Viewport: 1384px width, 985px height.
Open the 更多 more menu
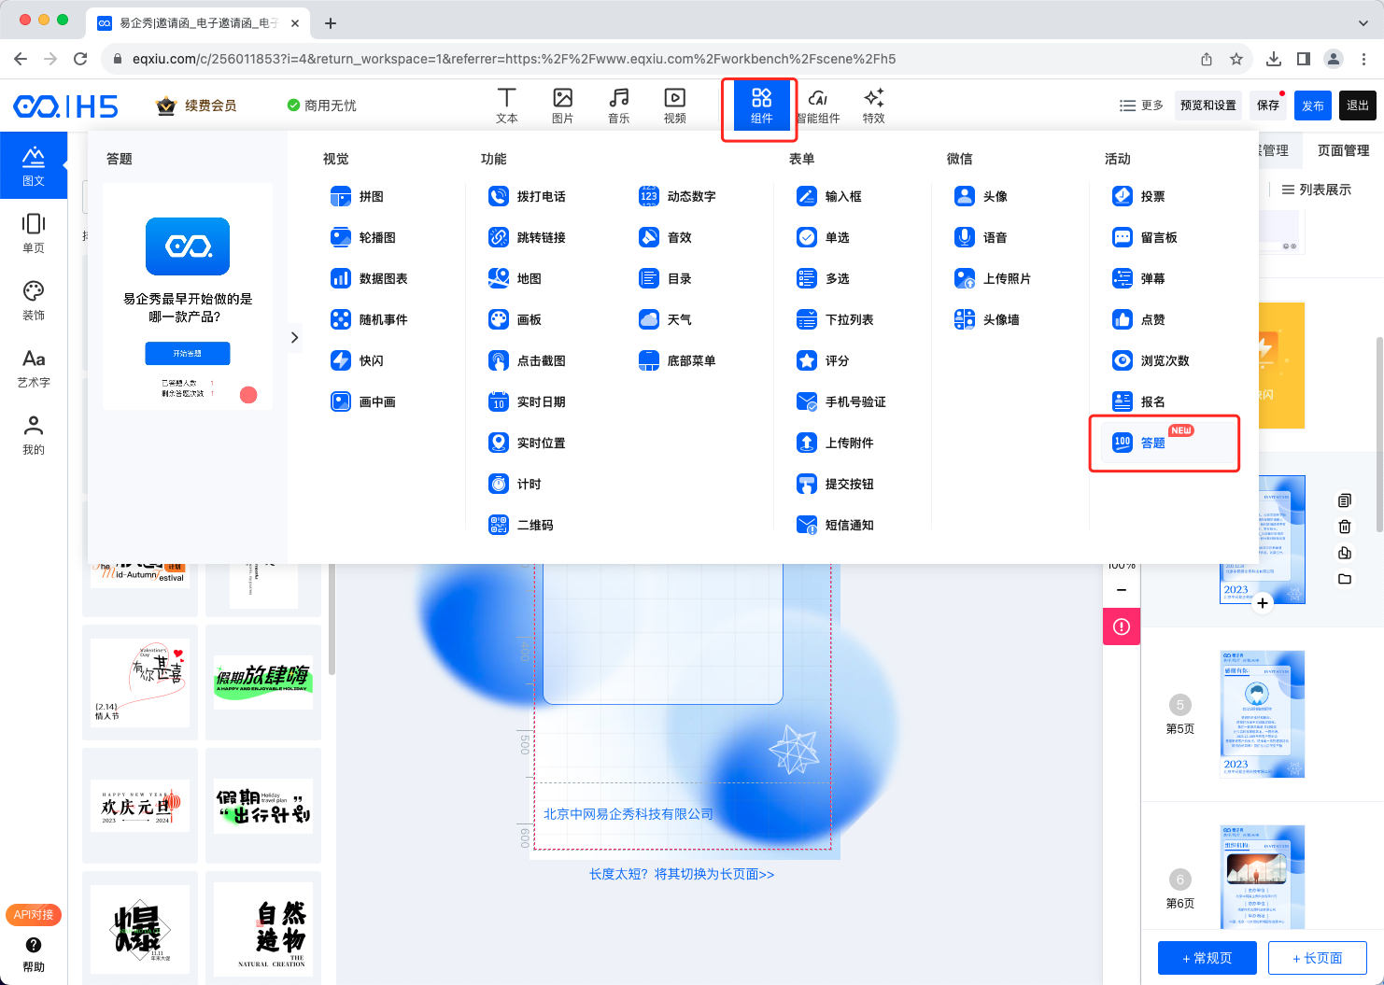1141,106
